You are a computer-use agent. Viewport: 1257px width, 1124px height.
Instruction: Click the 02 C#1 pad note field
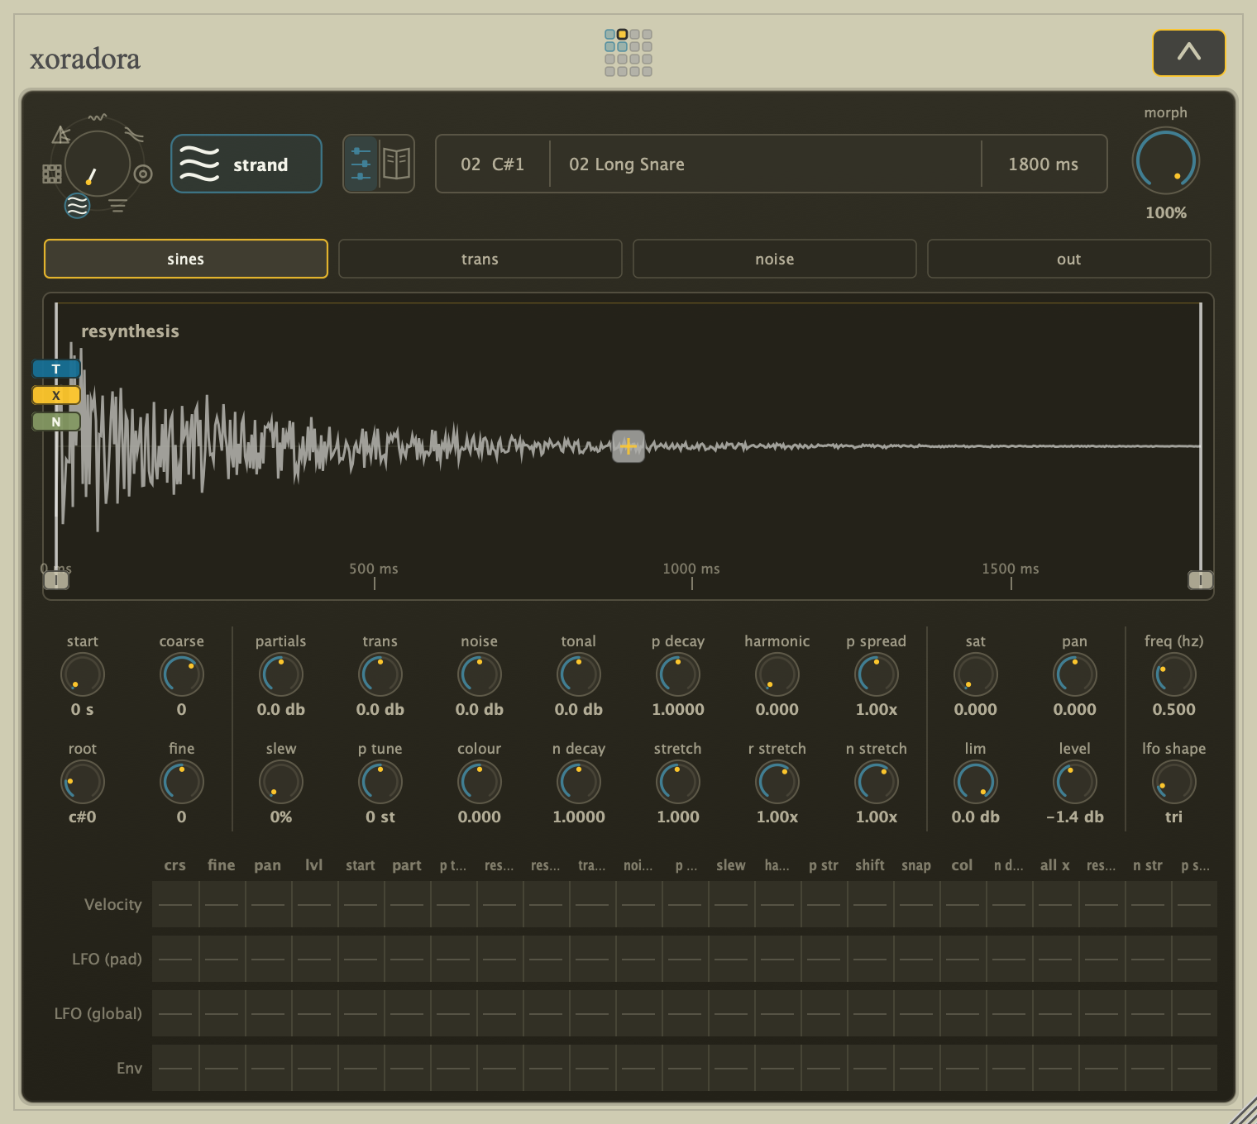tap(493, 164)
